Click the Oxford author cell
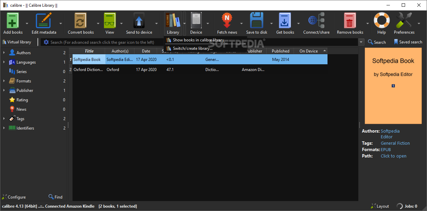Screen dimensions: 427x211 (120, 70)
